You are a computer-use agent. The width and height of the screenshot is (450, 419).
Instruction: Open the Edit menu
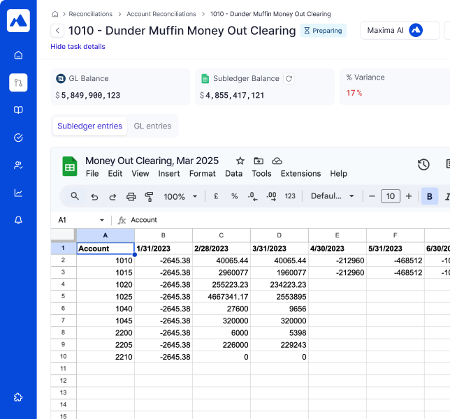click(115, 173)
